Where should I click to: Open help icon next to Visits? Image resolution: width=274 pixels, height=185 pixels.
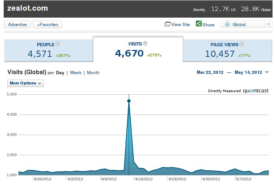point(145,43)
